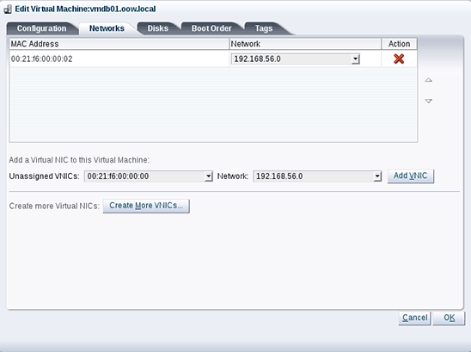The height and width of the screenshot is (352, 471).
Task: Delete the 00:21:f6:00:00:02 VNIC red X
Action: [x=399, y=59]
